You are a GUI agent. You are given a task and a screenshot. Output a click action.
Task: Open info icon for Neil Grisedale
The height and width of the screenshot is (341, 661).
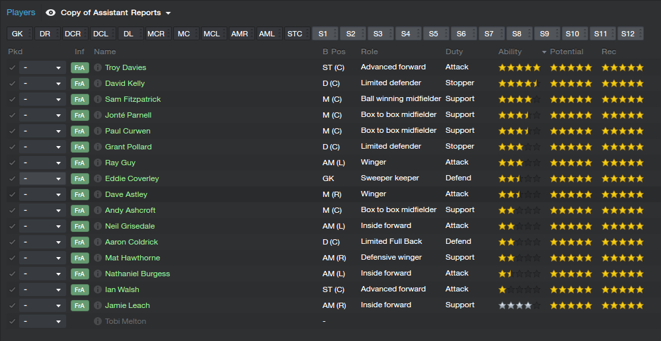click(98, 227)
